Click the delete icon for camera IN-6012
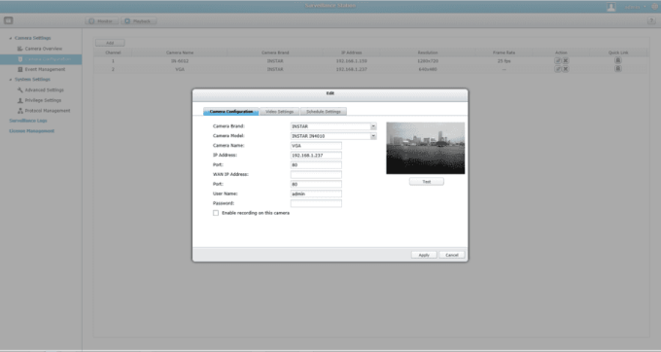The height and width of the screenshot is (352, 661). 566,60
